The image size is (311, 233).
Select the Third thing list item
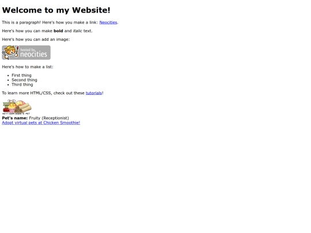[x=22, y=85]
